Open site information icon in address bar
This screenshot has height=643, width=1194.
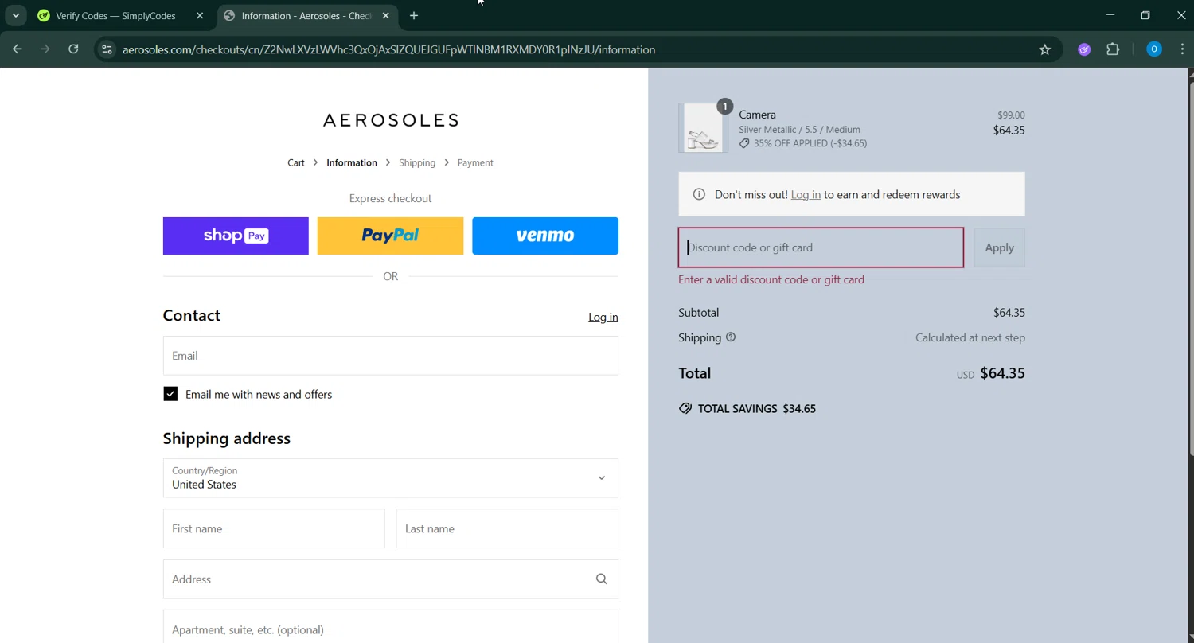click(x=107, y=49)
